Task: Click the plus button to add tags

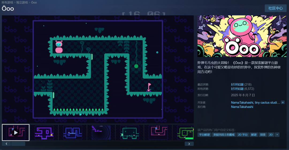Action: pos(277,135)
